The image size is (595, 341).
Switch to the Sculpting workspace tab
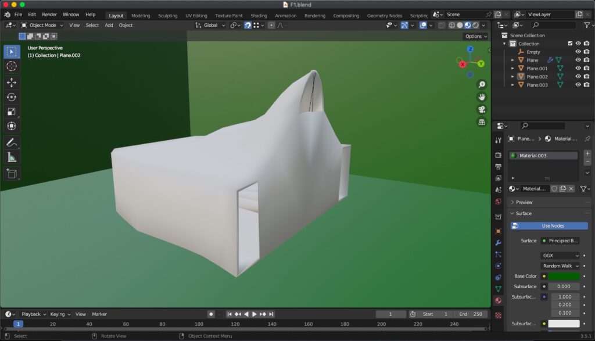coord(167,16)
